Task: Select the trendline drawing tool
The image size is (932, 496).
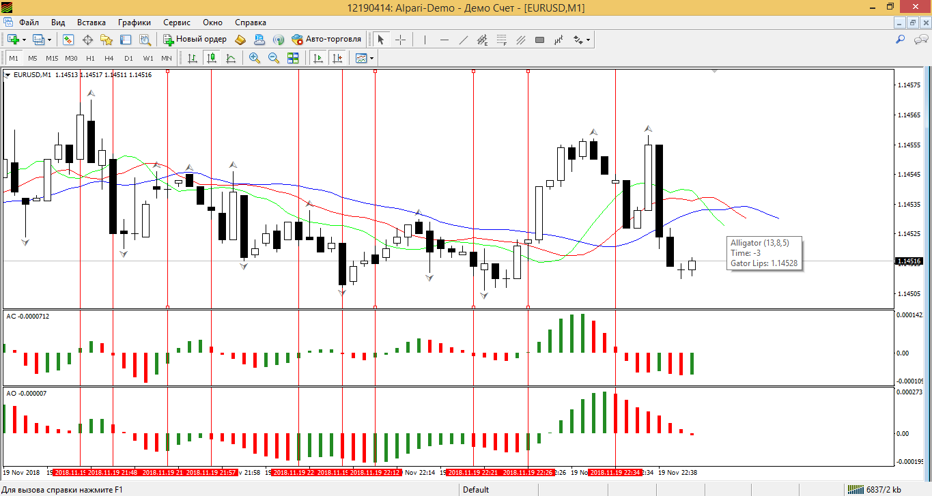Action: (x=463, y=40)
